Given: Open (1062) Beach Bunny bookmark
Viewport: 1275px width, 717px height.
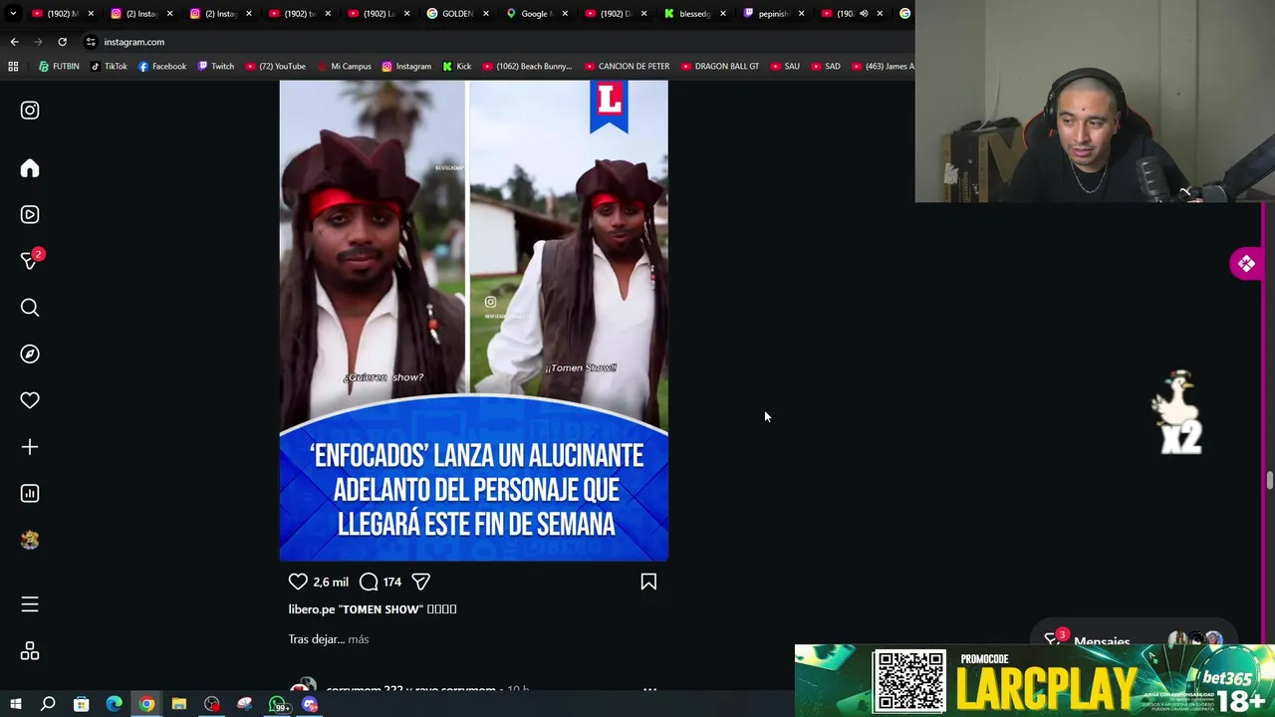Looking at the screenshot, I should point(527,67).
